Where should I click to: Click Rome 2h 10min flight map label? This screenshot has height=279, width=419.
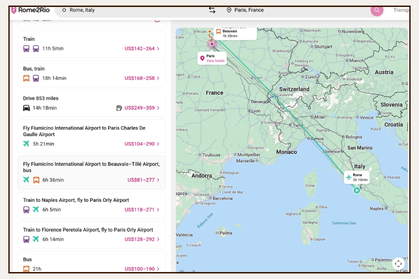[x=357, y=177]
